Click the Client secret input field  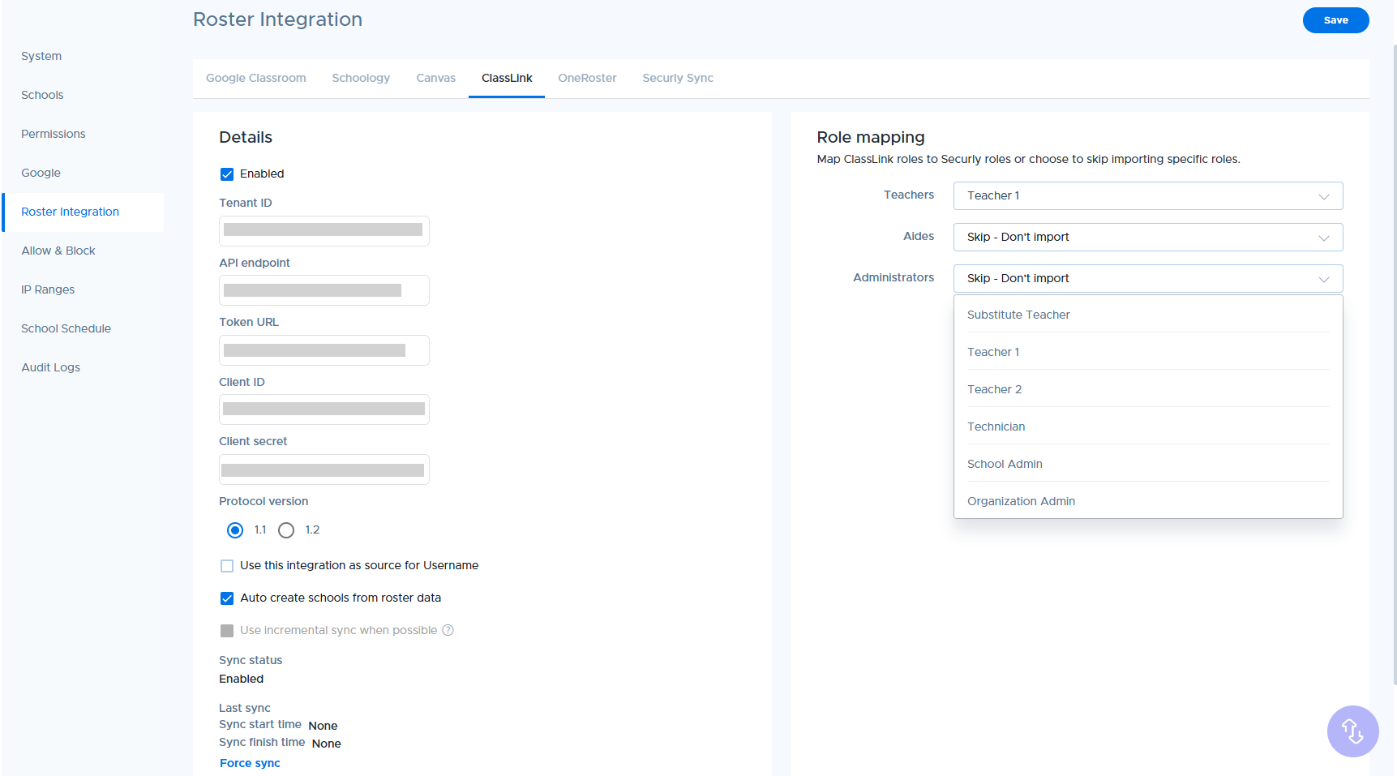click(x=324, y=469)
